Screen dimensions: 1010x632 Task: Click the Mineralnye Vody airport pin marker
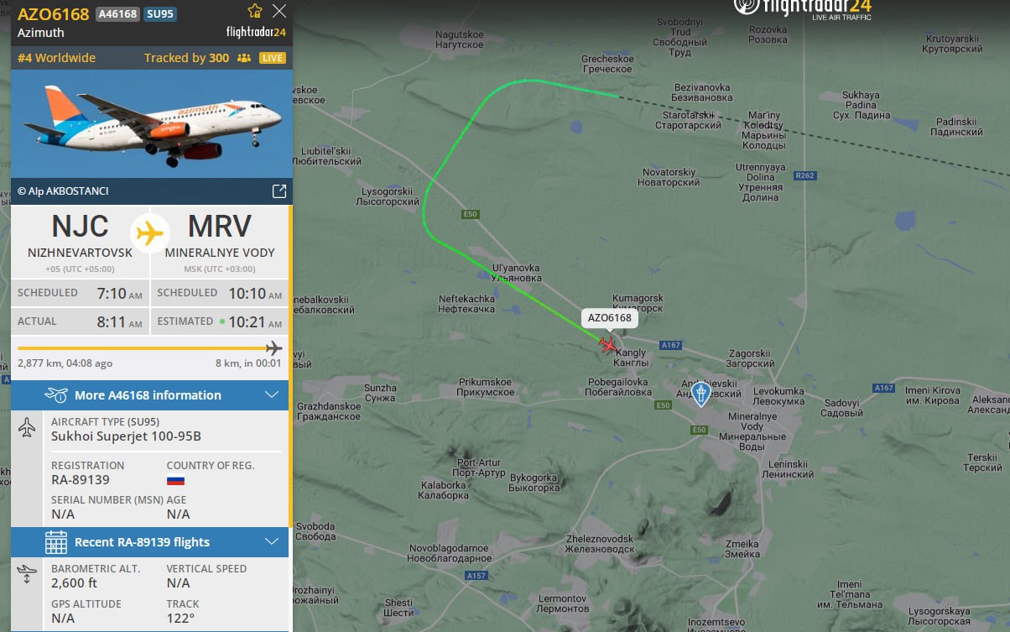[701, 394]
